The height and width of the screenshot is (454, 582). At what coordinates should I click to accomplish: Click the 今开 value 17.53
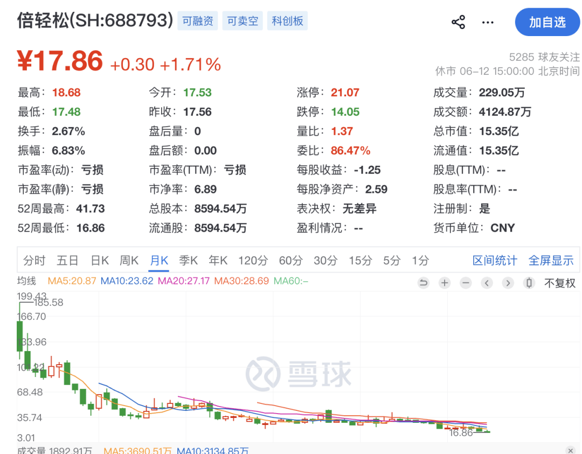coord(197,92)
